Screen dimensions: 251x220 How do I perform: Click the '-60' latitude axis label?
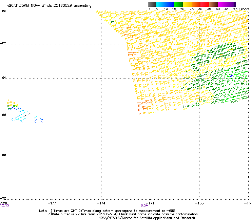(x=3, y=11)
